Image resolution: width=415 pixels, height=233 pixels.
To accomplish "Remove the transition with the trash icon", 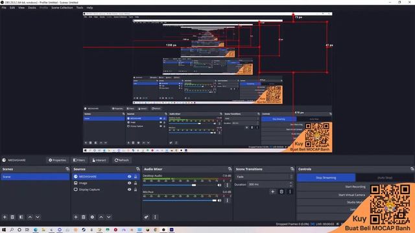I will [281, 192].
